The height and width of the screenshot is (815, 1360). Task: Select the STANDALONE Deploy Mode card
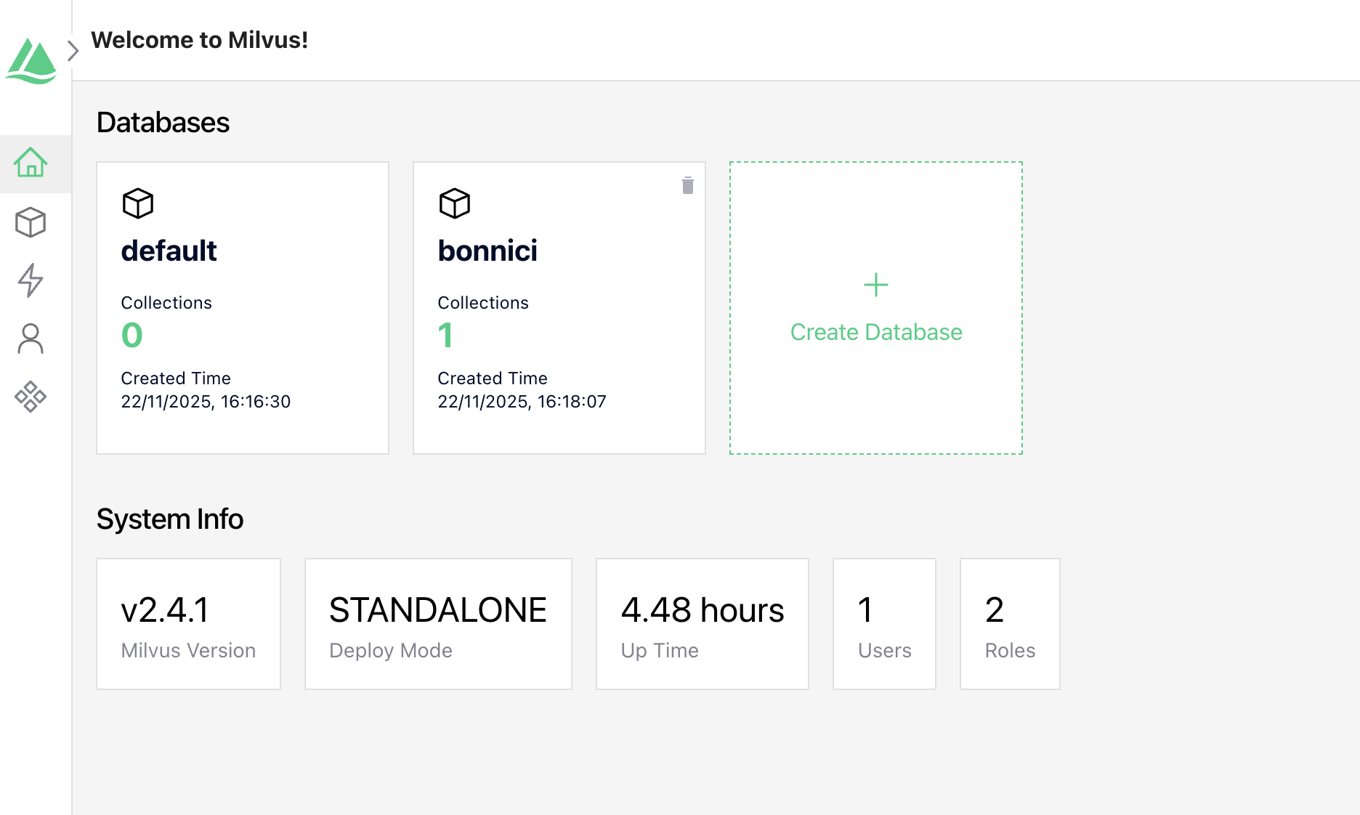coord(437,623)
